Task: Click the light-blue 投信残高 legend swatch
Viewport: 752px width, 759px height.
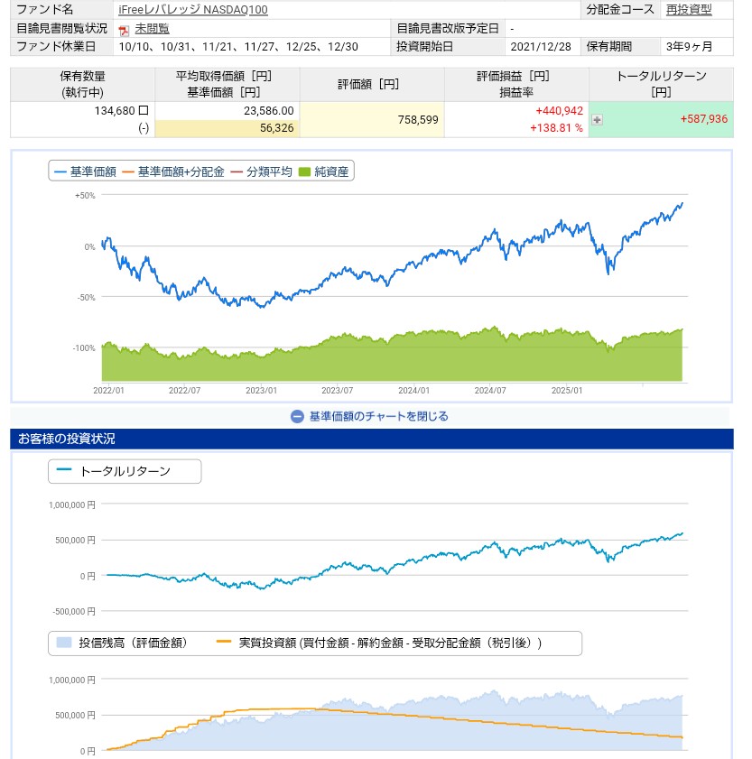Action: (64, 643)
